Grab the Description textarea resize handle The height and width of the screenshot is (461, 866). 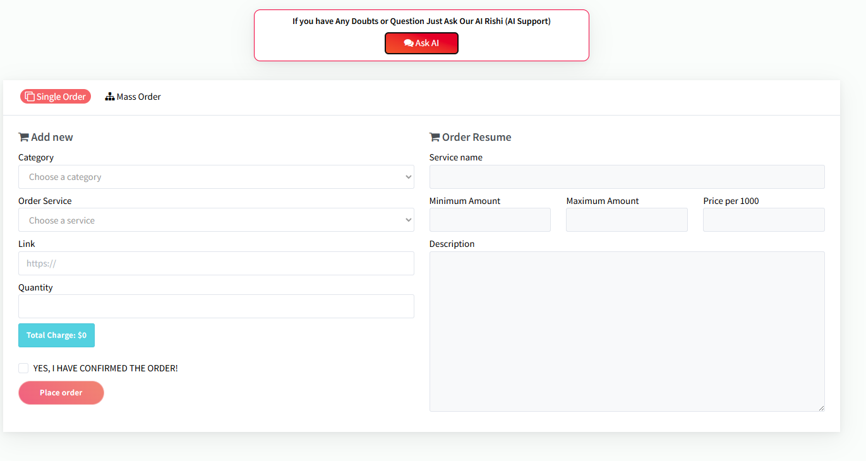coord(821,408)
